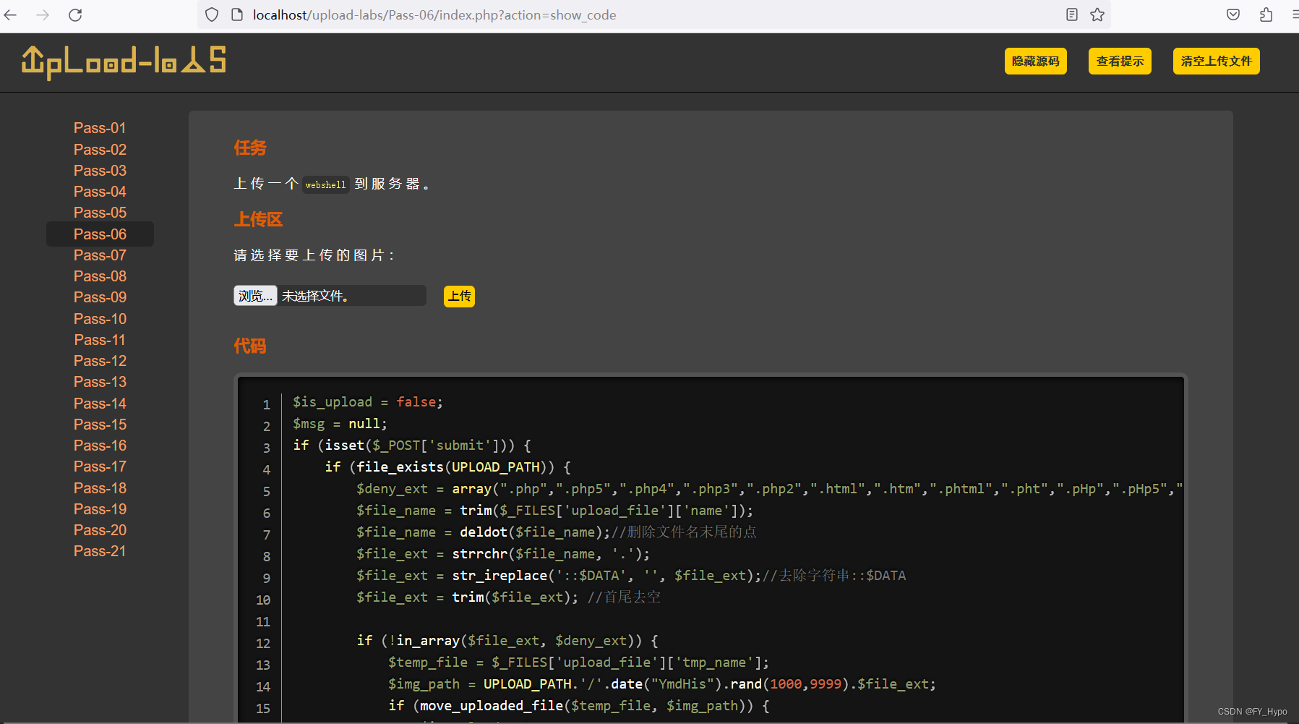The height and width of the screenshot is (724, 1299).
Task: Click the move_uploaded_file code line
Action: [579, 706]
